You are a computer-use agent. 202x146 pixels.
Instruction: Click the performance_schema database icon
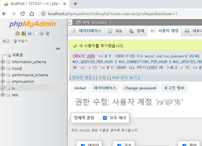8,75
